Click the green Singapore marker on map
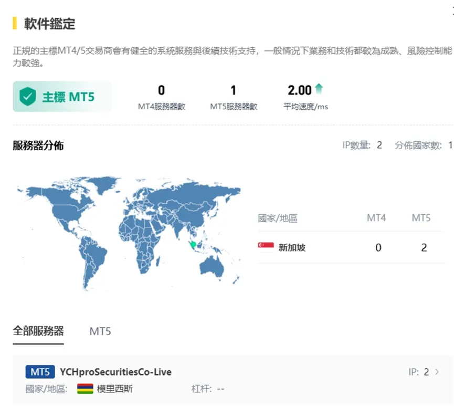This screenshot has width=454, height=406. coord(193,244)
